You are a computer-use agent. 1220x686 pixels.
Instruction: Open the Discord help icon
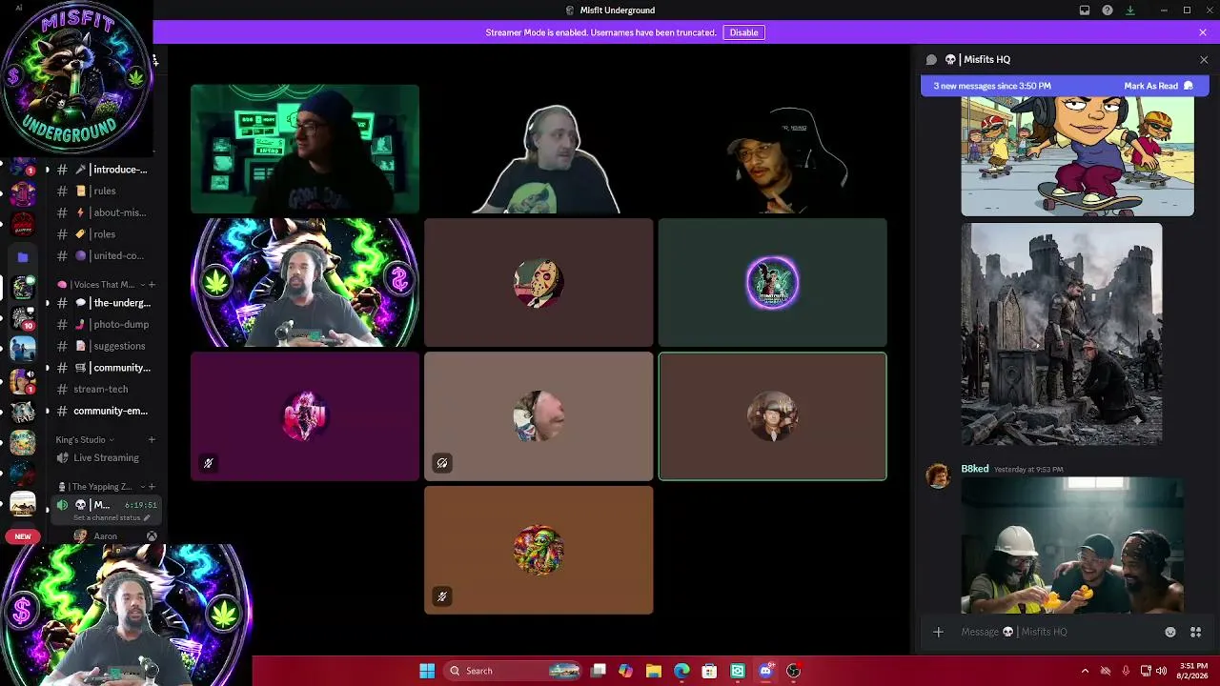tap(1108, 10)
